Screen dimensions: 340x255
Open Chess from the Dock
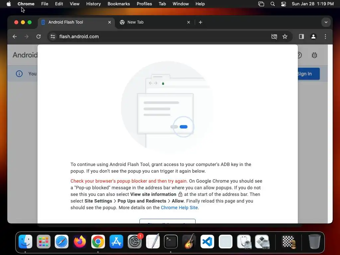click(x=289, y=242)
